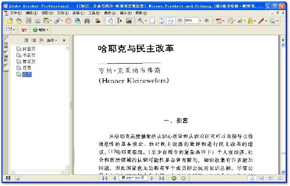The width and height of the screenshot is (290, 186).
Task: Click the green go to previous view button
Action: tap(174, 178)
